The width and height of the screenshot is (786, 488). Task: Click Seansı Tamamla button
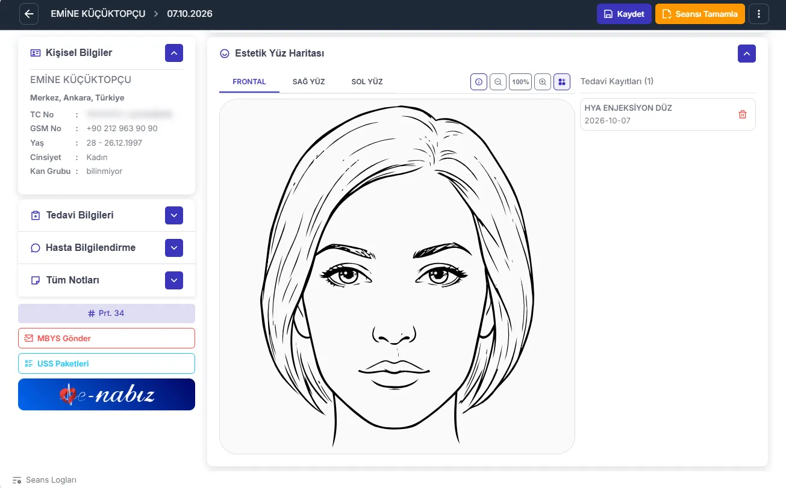(x=700, y=14)
